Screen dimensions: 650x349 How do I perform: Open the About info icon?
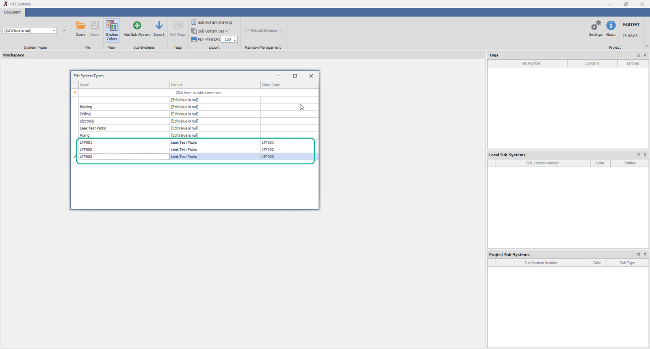(611, 26)
